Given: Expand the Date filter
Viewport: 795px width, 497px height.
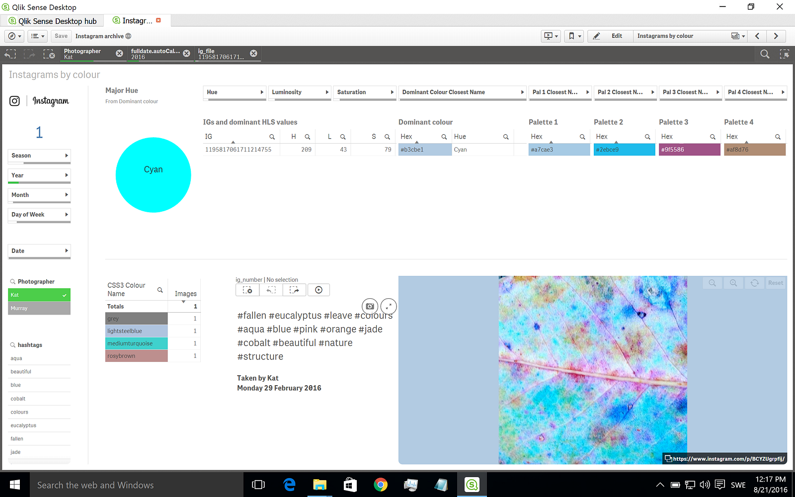Looking at the screenshot, I should click(39, 251).
